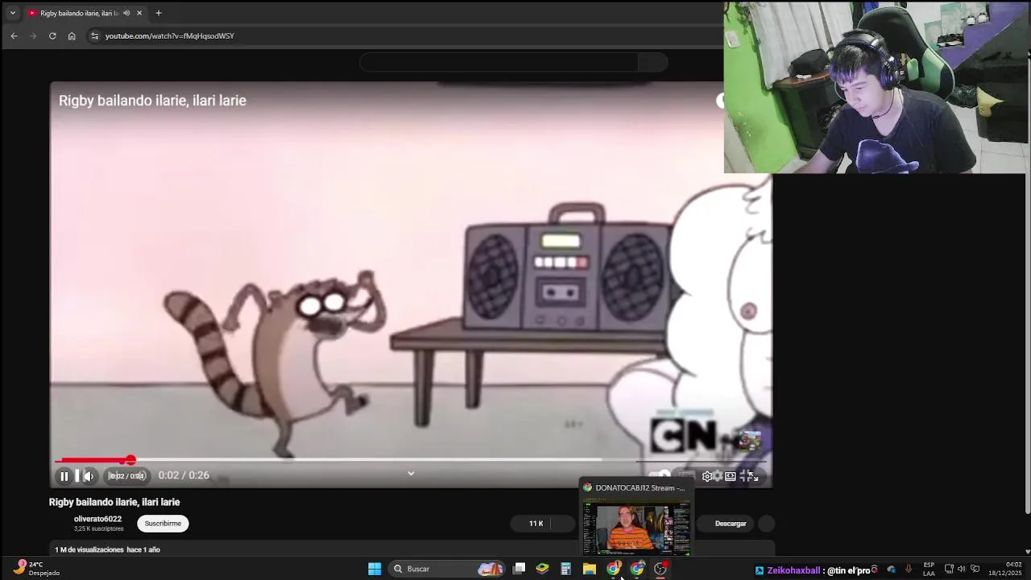Enter fullscreen on the video player
Image resolution: width=1031 pixels, height=580 pixels.
point(753,476)
